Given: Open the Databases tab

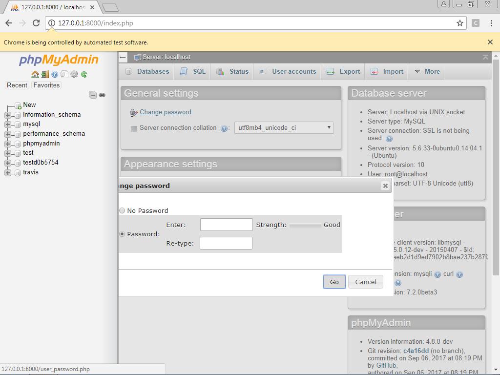Looking at the screenshot, I should [147, 72].
